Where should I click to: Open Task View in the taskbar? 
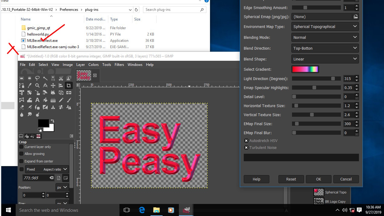tap(127, 210)
